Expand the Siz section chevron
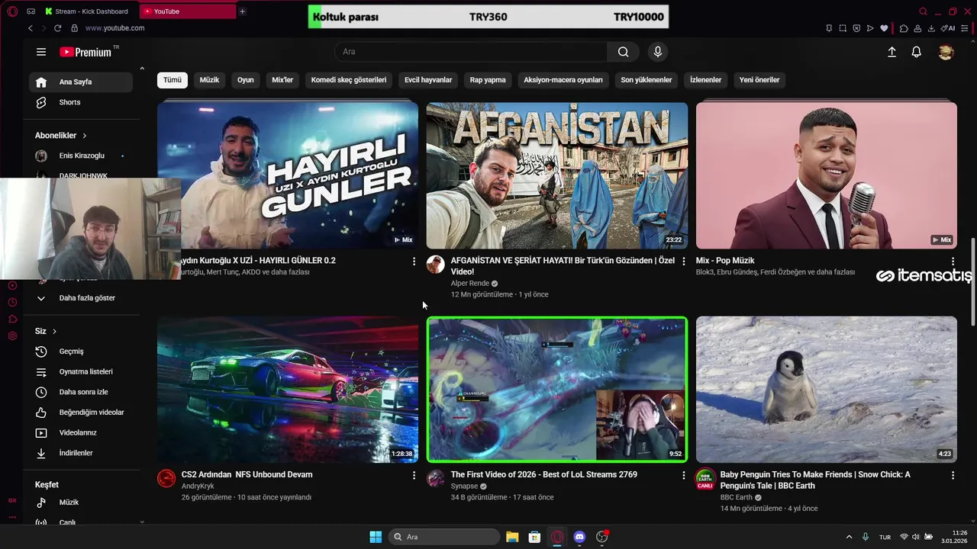The width and height of the screenshot is (977, 549). 55,332
